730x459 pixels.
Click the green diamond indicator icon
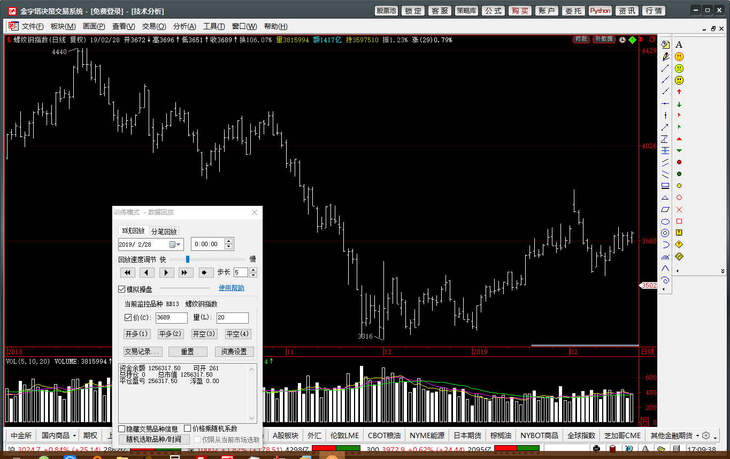[633, 40]
